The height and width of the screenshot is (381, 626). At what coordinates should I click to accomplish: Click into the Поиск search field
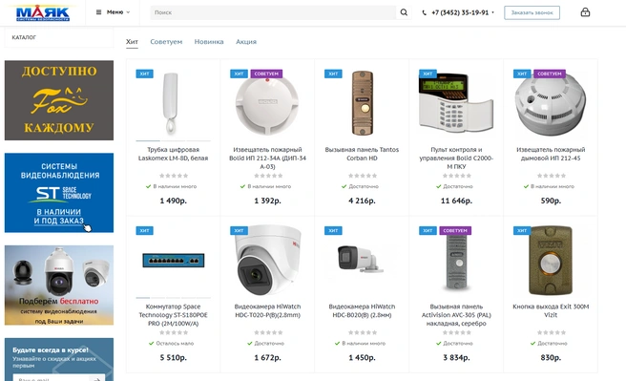click(274, 12)
